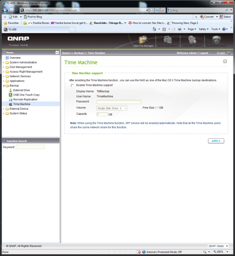
Task: Click the browser back arrow
Action: click(5, 10)
